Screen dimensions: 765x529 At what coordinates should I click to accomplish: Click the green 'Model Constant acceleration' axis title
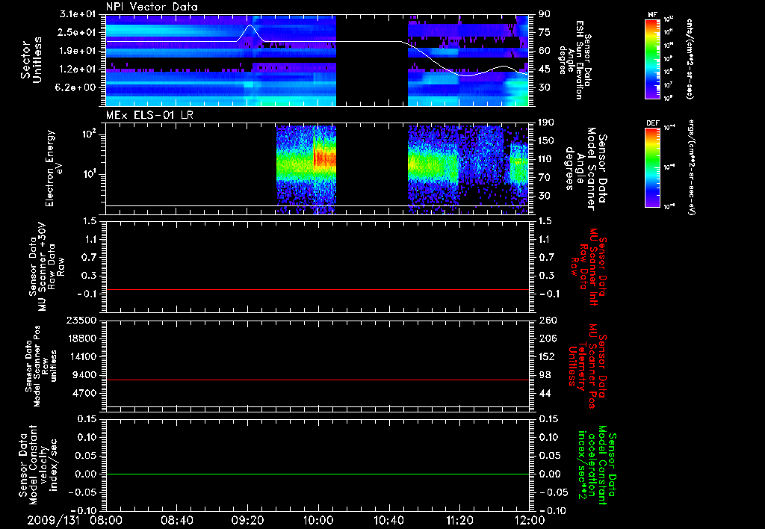[598, 465]
